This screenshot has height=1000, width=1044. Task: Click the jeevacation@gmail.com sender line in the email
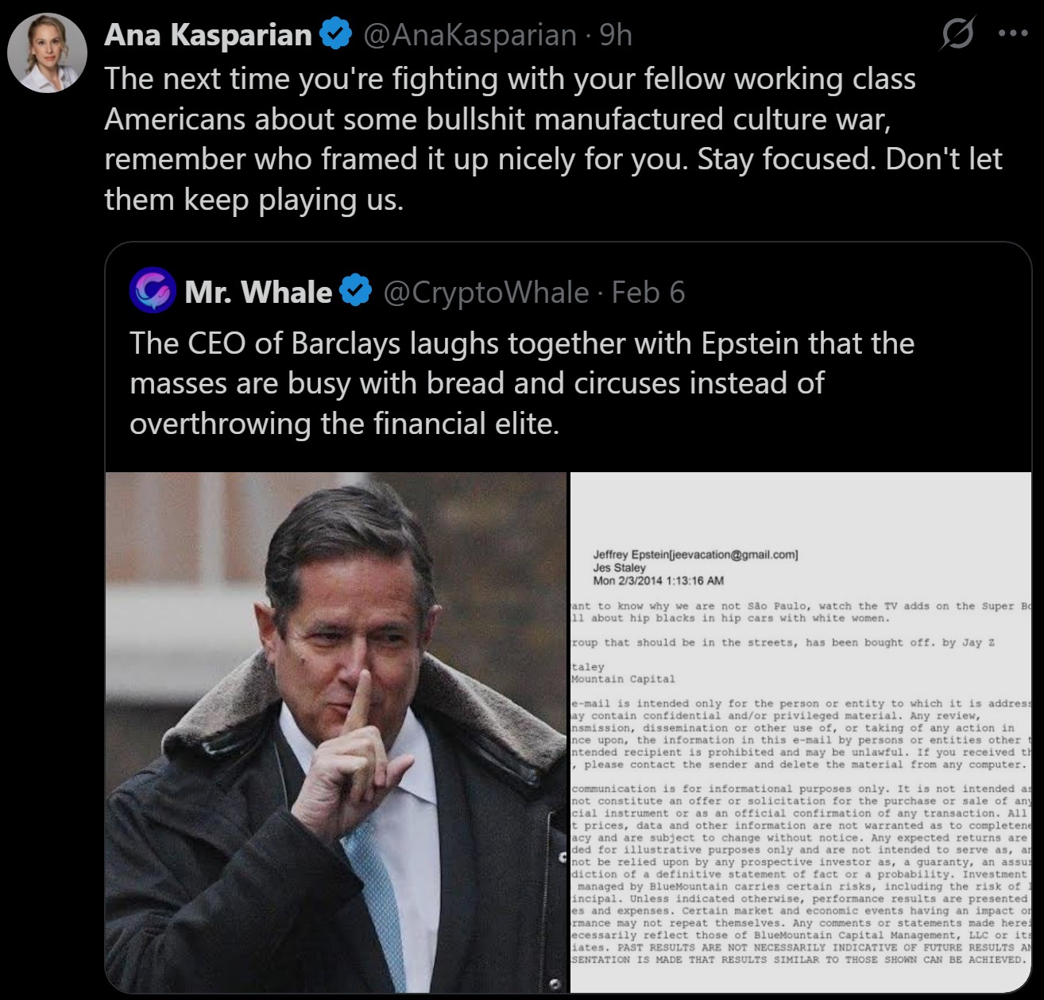(x=695, y=555)
